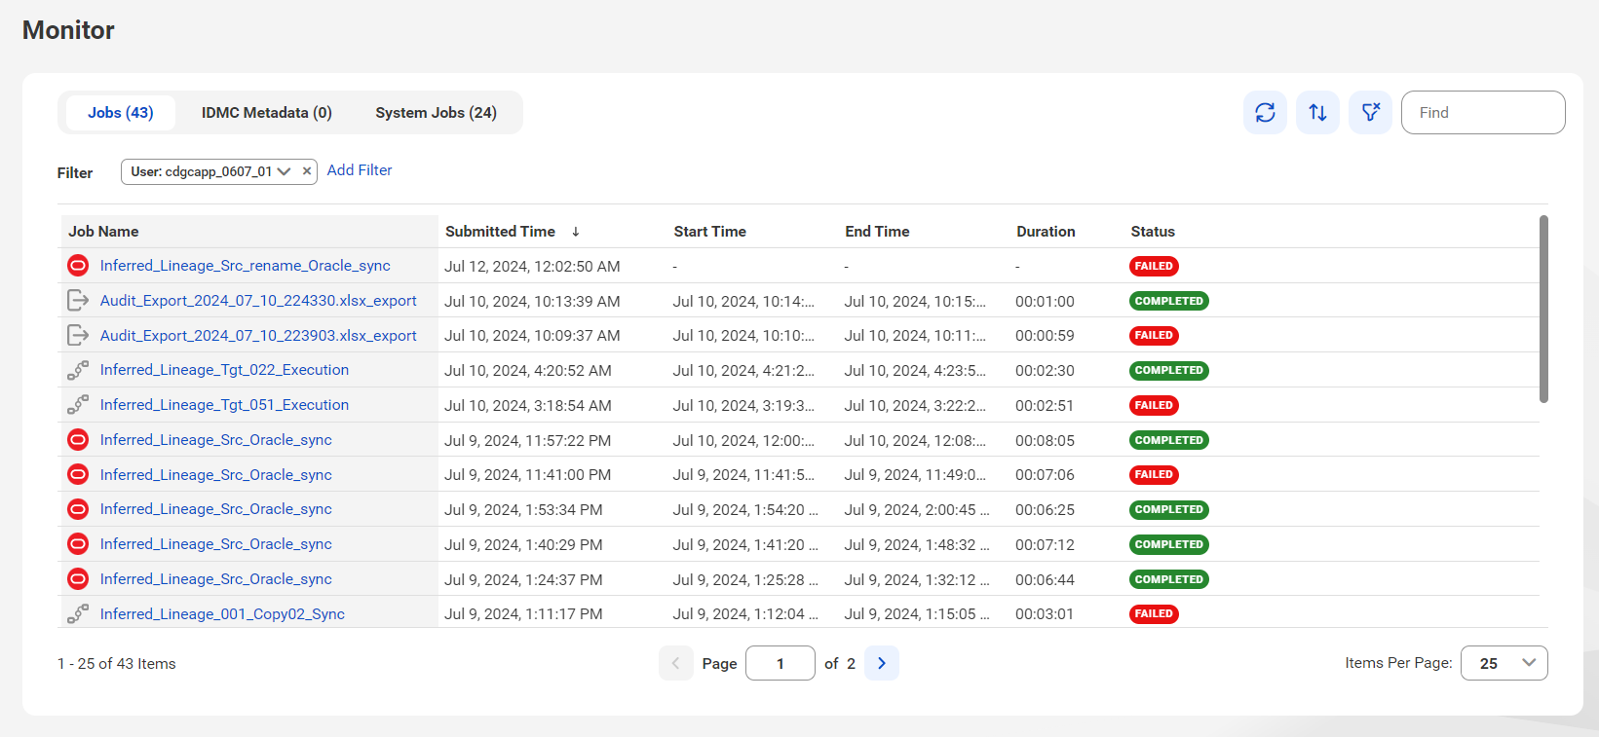
Task: Click the Duration column header
Action: 1046,232
